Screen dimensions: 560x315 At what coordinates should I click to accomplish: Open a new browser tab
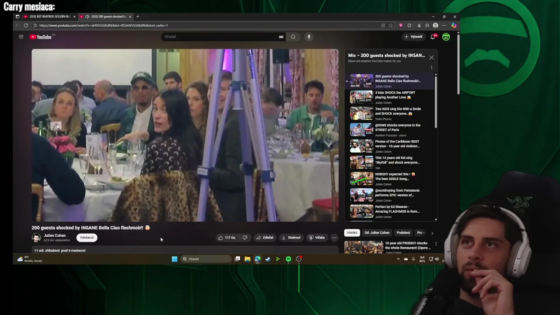tap(138, 17)
